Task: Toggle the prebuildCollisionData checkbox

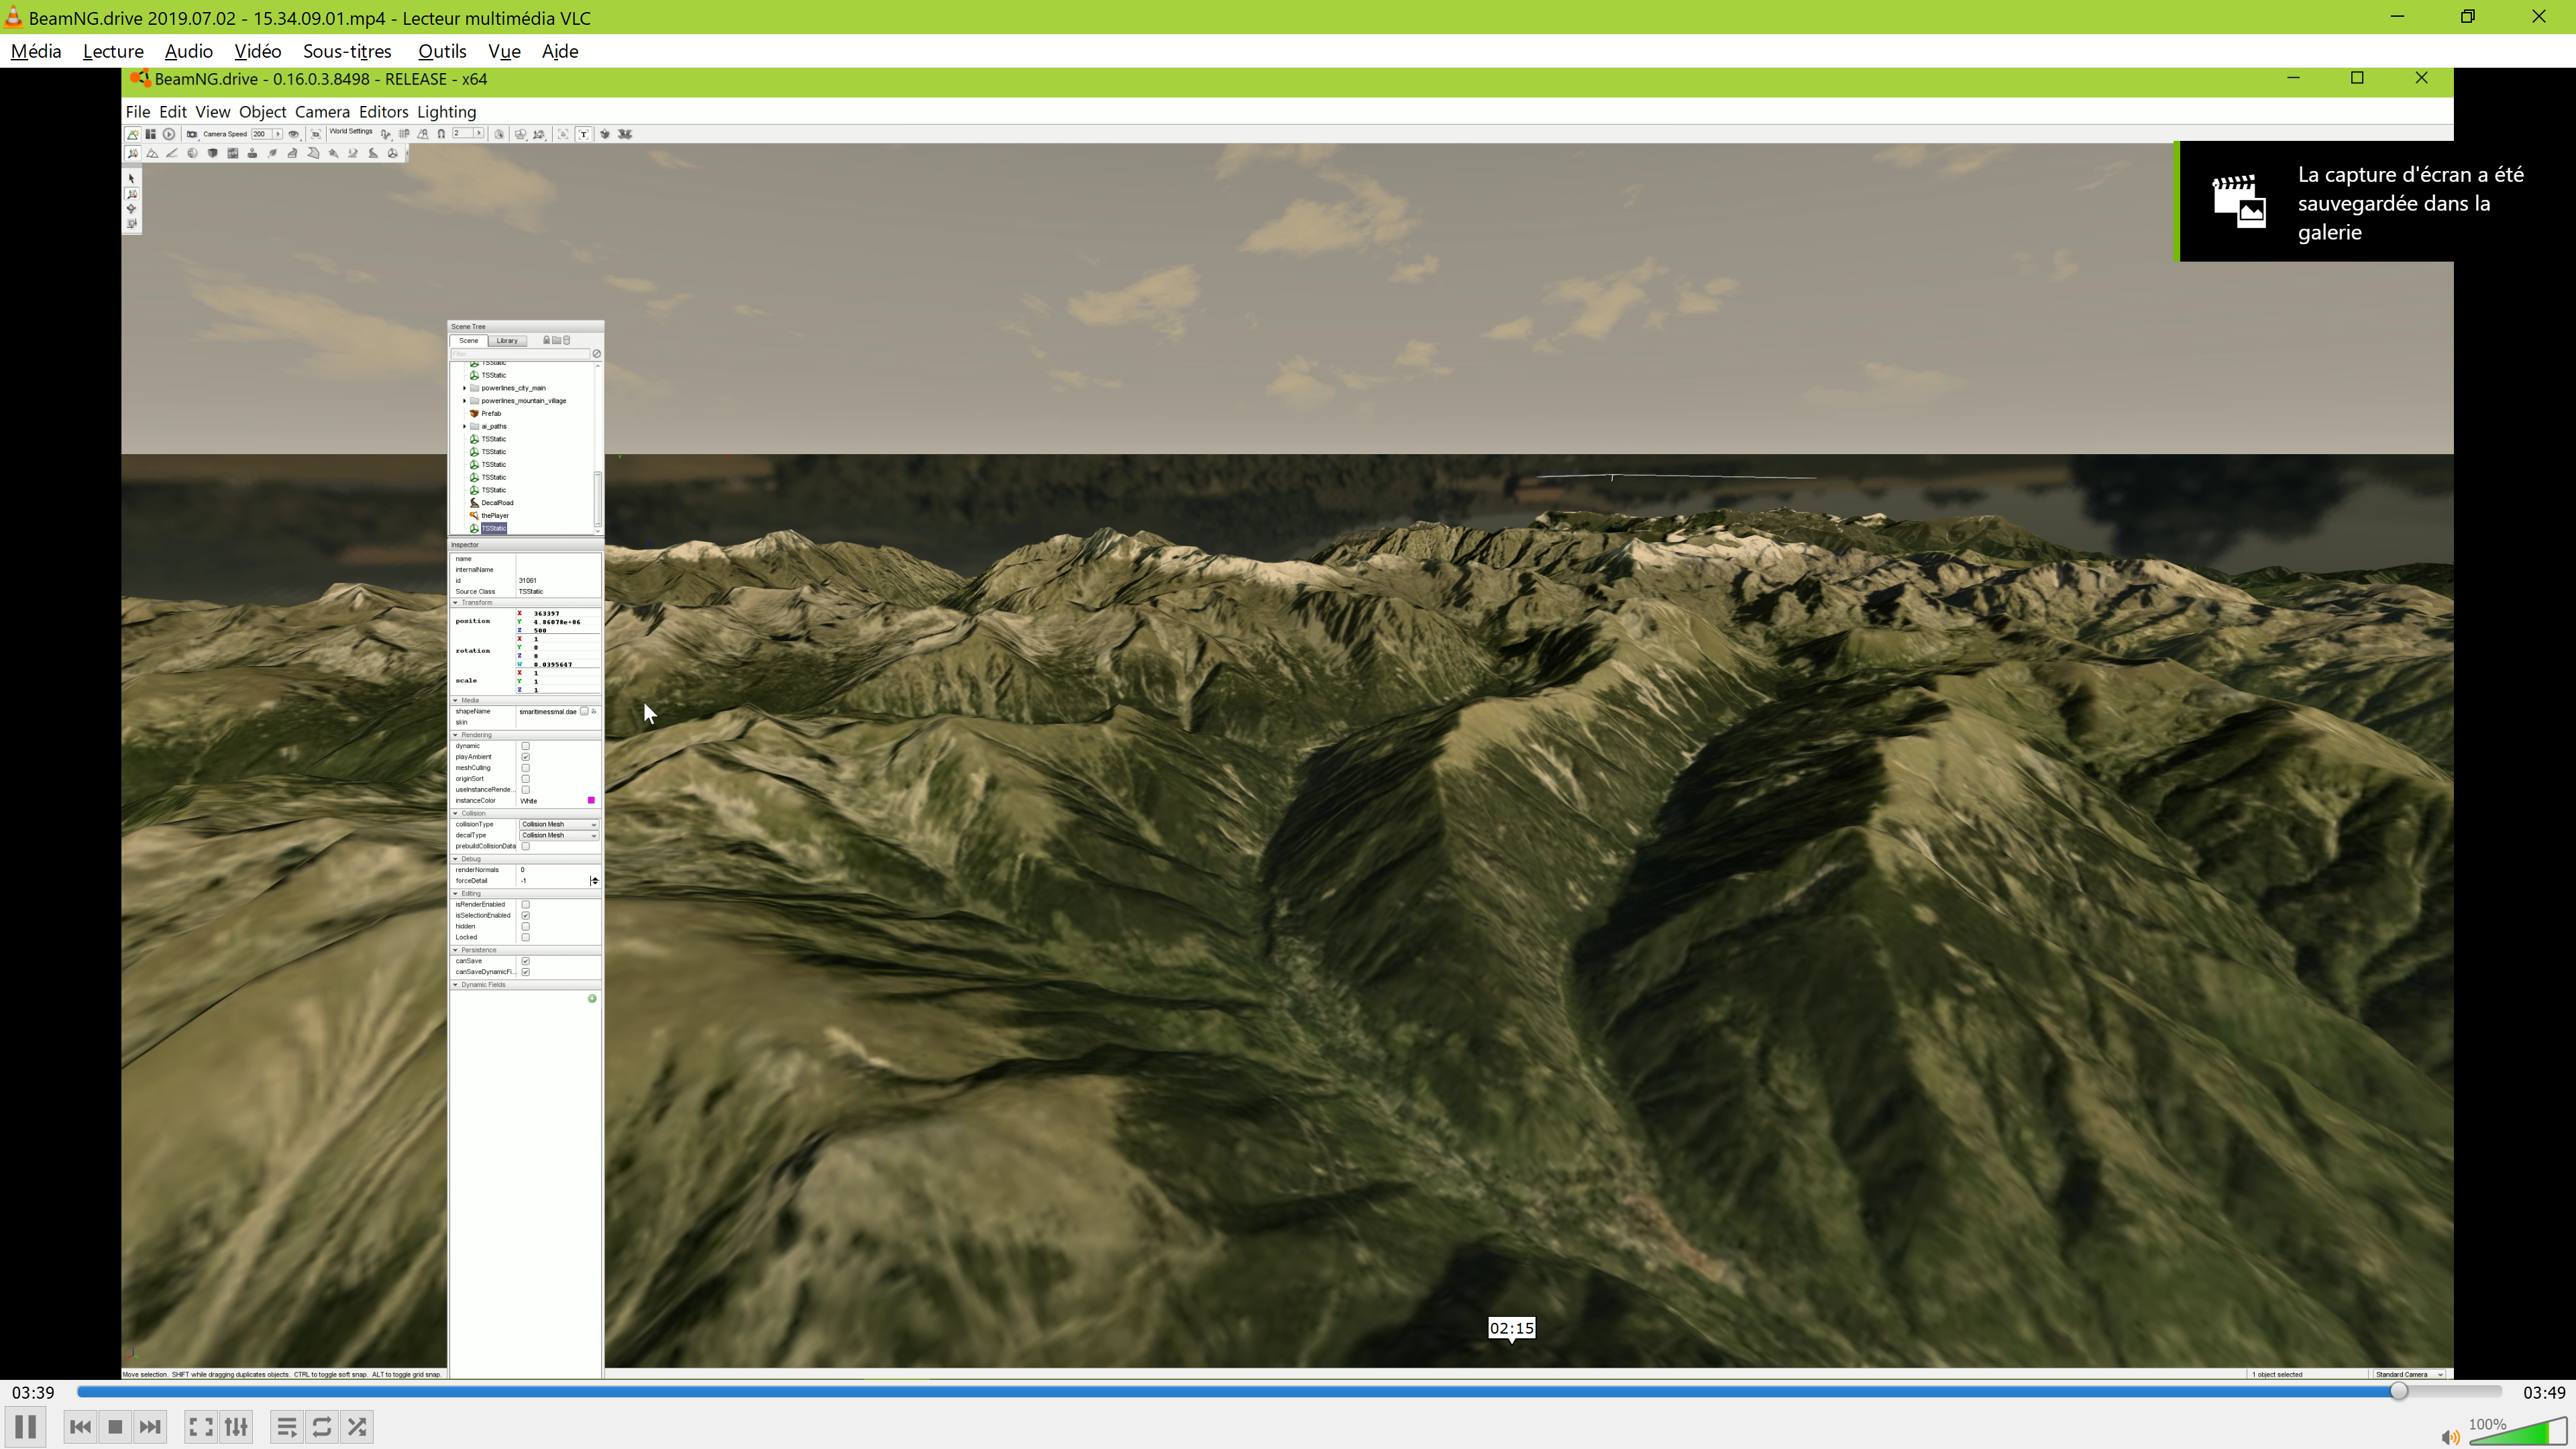Action: click(x=525, y=846)
